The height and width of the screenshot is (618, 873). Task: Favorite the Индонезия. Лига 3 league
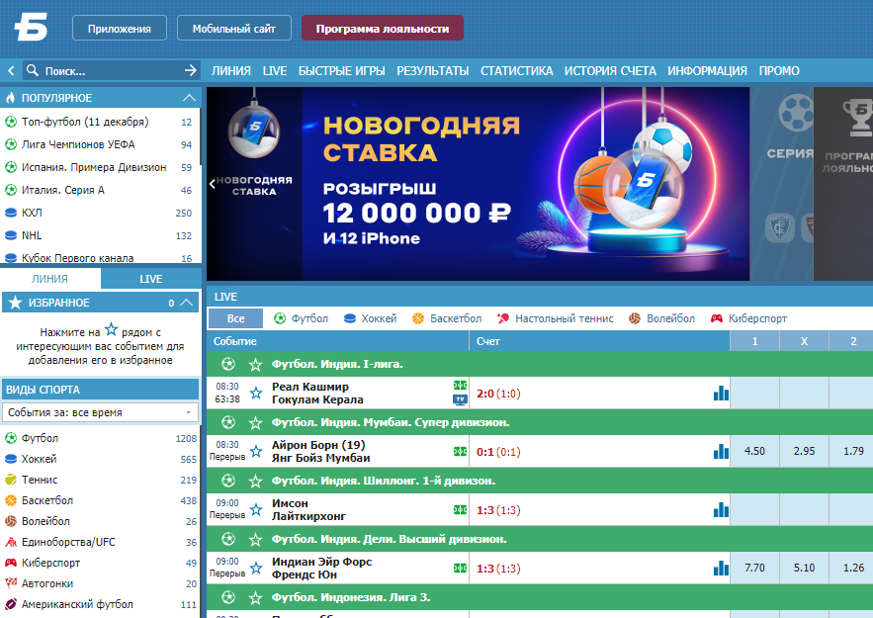pos(255,598)
